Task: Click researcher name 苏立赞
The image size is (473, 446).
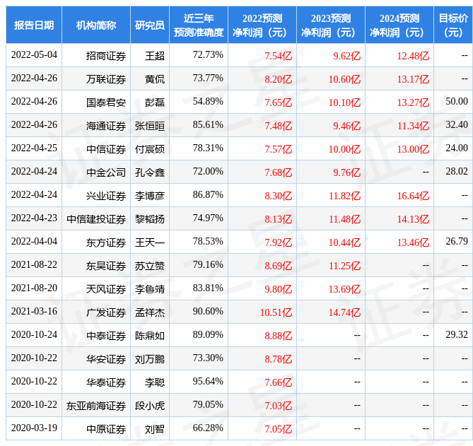Action: click(x=150, y=266)
